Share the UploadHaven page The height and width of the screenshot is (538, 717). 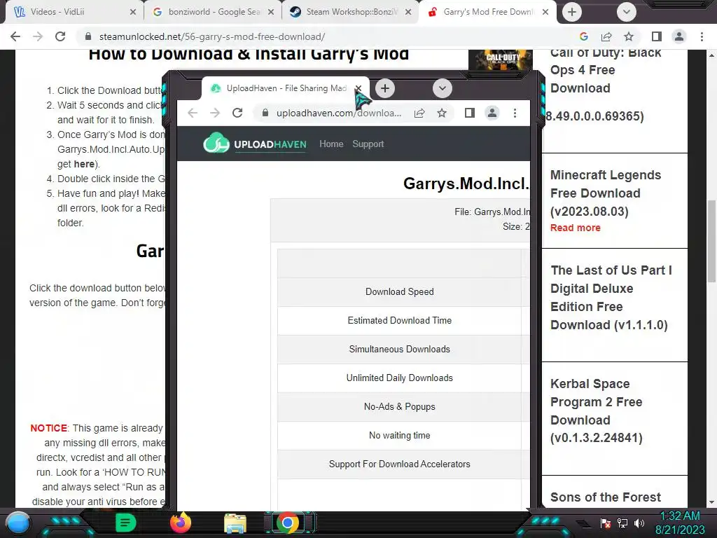point(419,113)
